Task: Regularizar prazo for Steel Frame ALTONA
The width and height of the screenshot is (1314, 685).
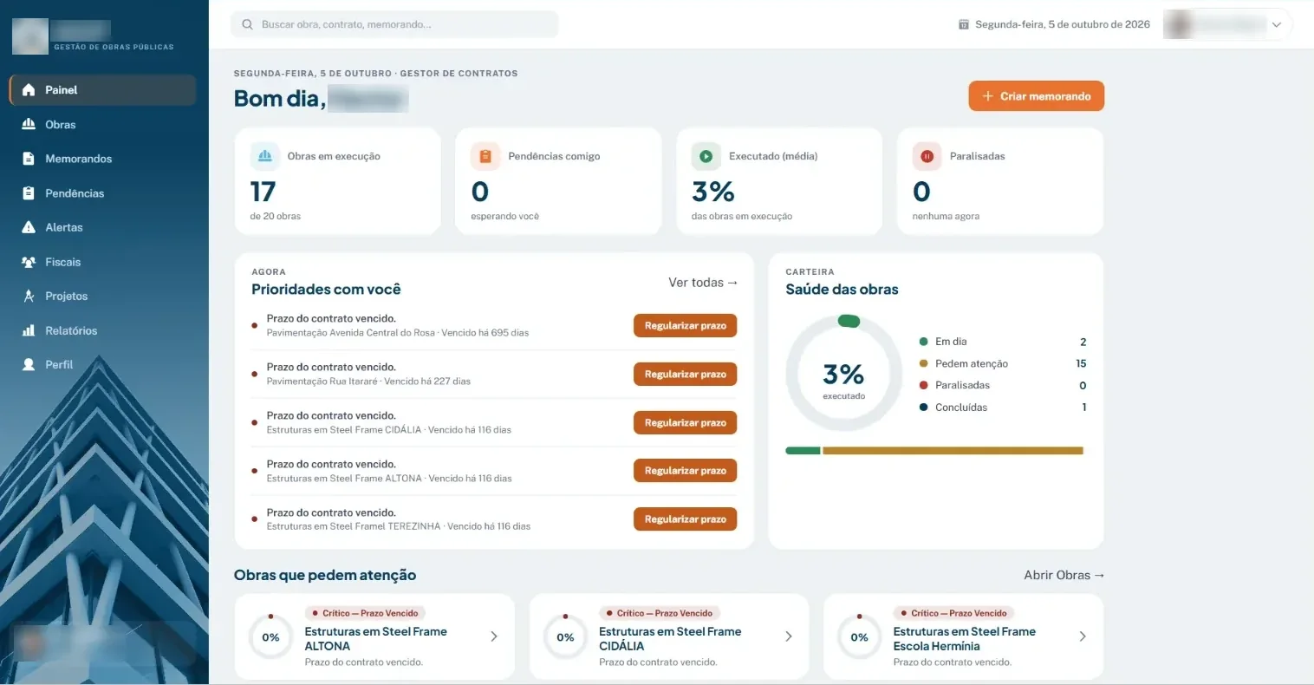Action: (x=686, y=471)
